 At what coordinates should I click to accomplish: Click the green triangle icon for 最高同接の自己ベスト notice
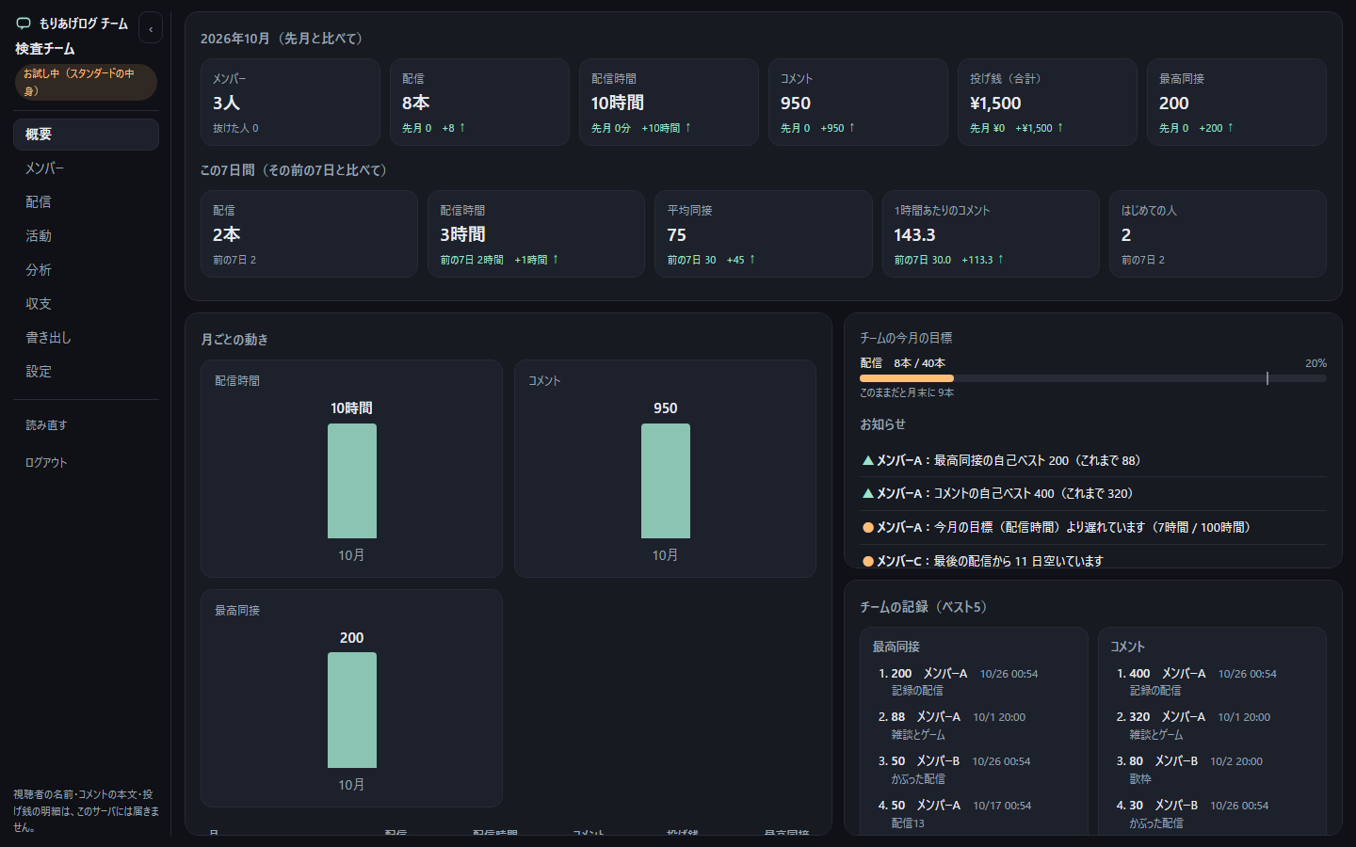point(867,461)
